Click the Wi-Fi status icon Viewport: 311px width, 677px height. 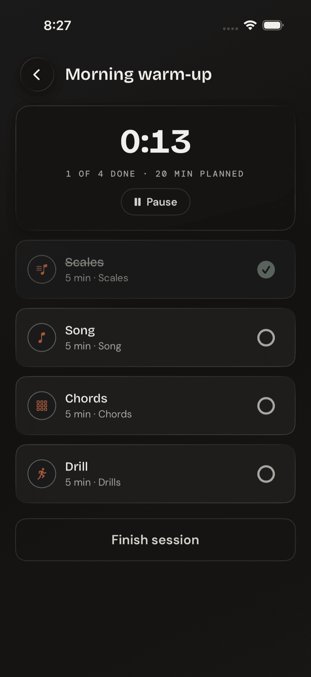[x=250, y=25]
